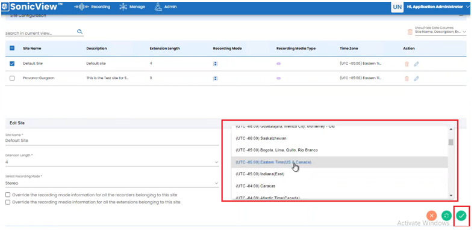Click the time zone list scroll up arrow
The image size is (474, 230).
451,129
